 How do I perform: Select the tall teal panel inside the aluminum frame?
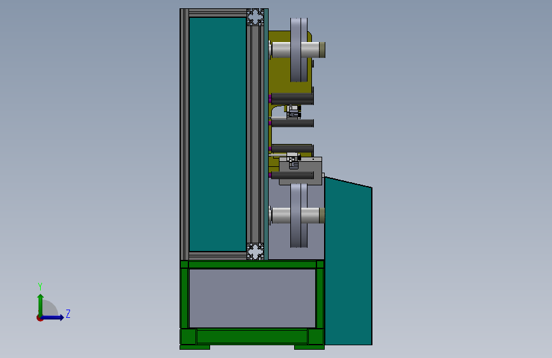[218, 134]
